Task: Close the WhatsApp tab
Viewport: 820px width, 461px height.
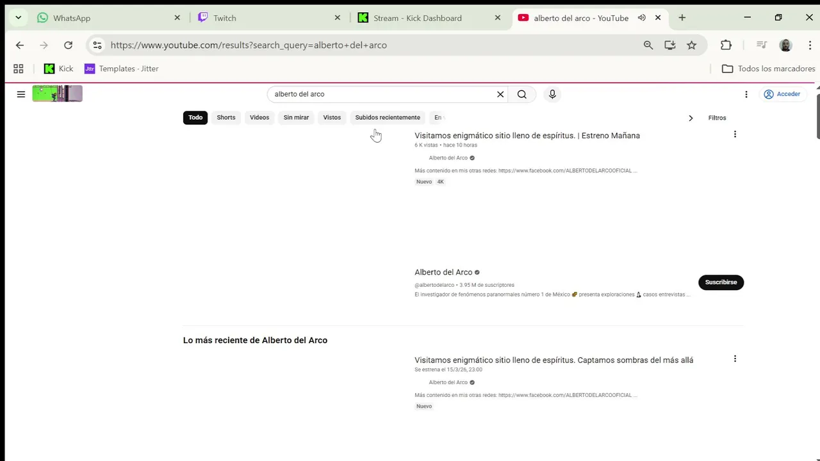Action: coord(177,18)
